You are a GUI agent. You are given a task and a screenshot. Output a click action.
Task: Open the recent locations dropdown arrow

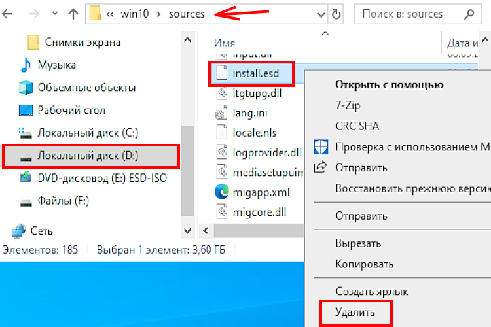[55, 14]
